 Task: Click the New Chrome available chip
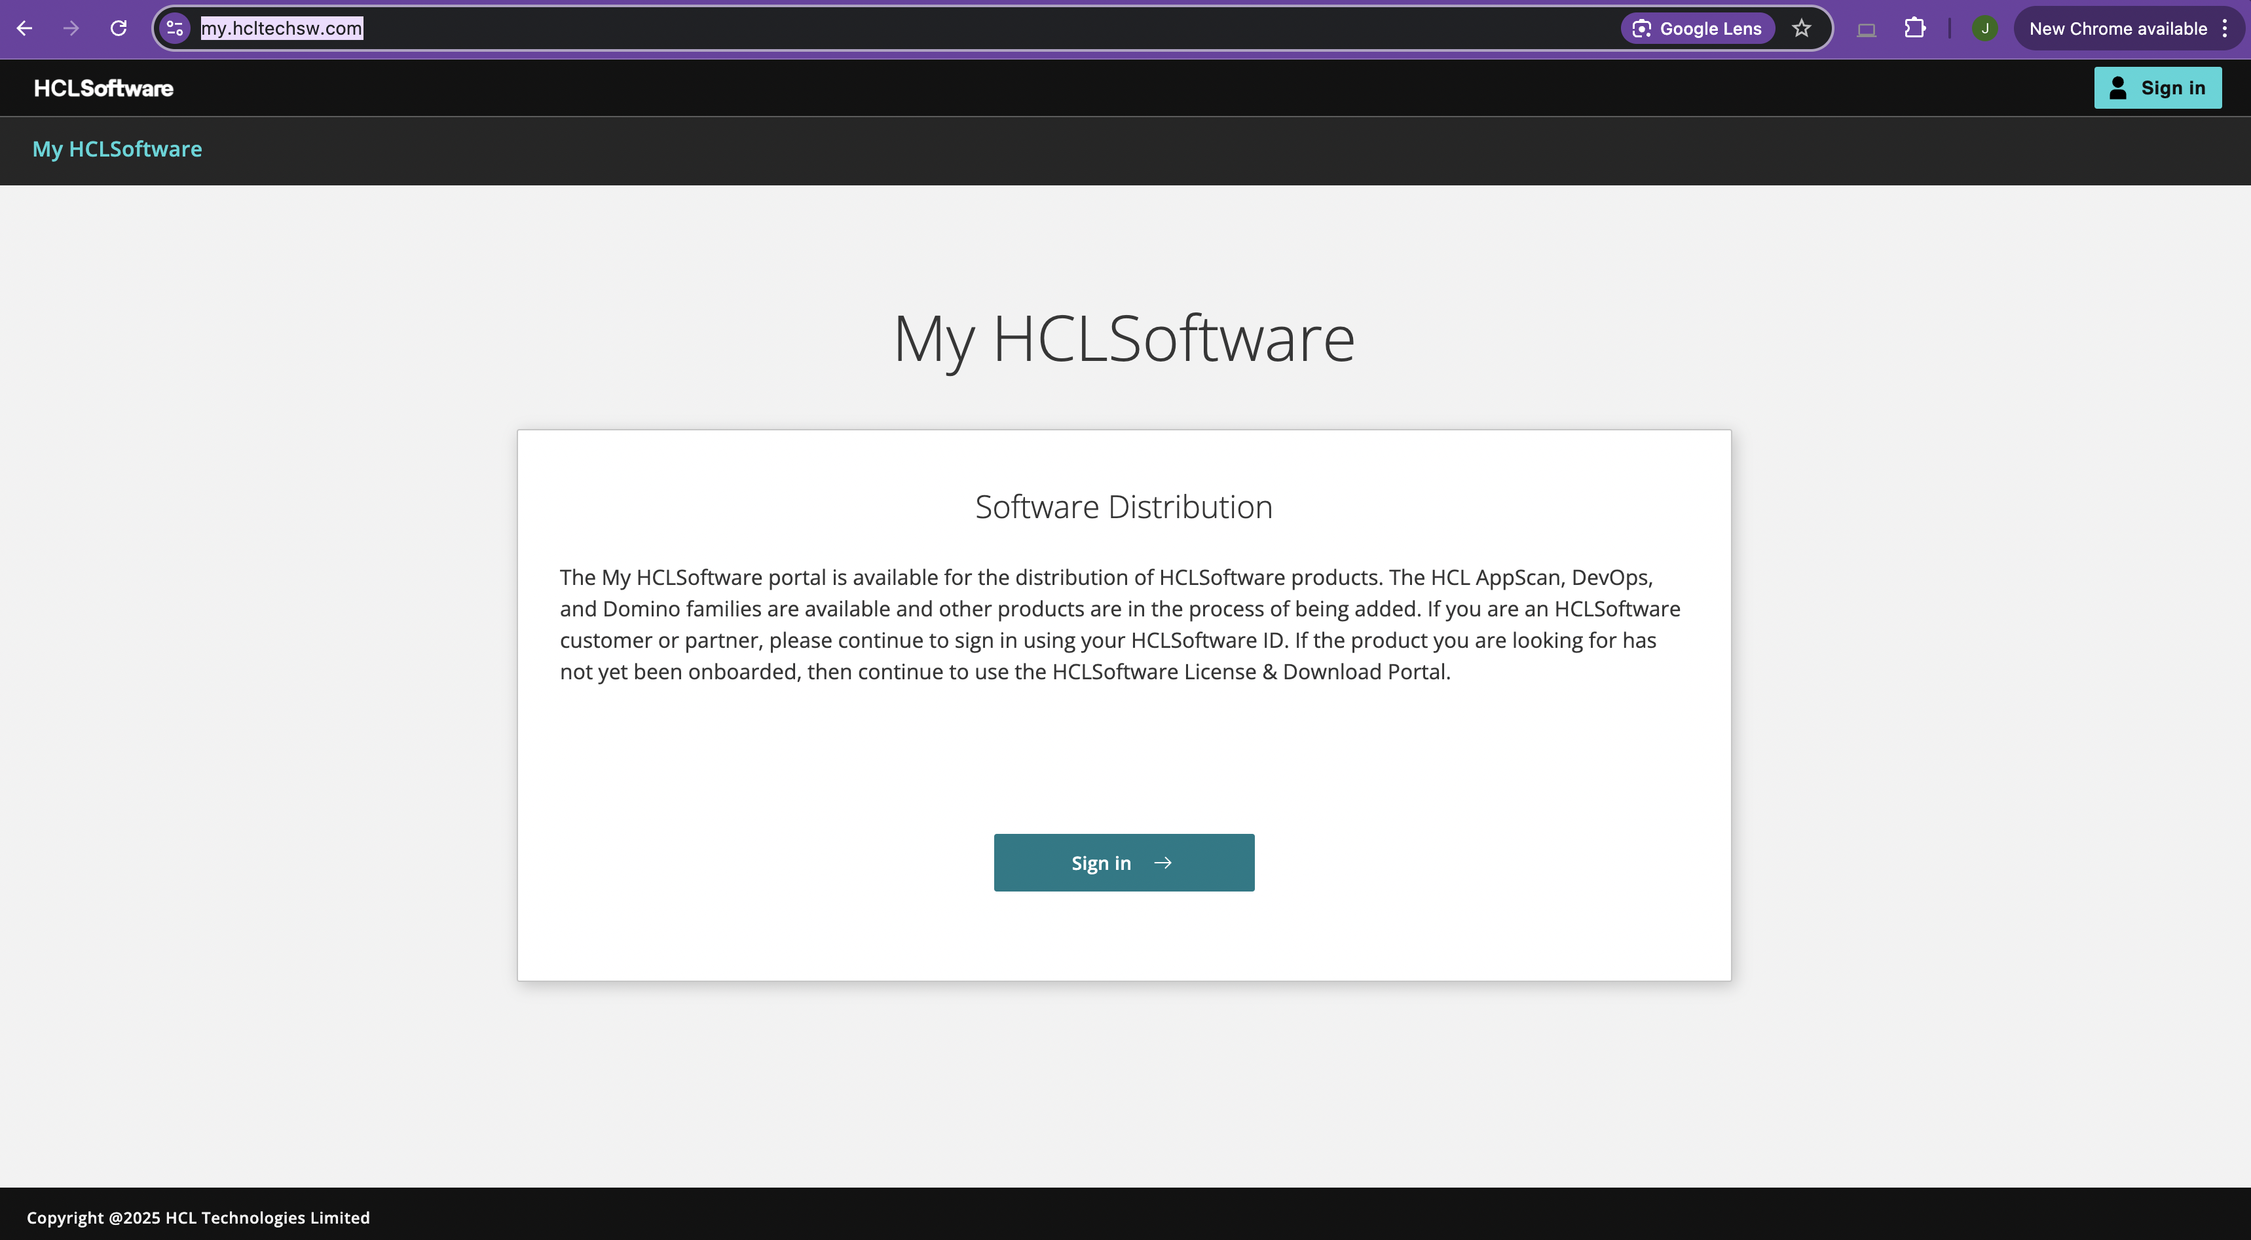2117,28
